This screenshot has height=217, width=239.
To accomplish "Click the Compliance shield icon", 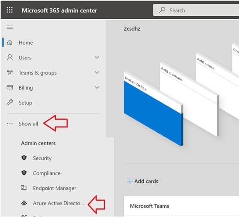I will (24, 173).
